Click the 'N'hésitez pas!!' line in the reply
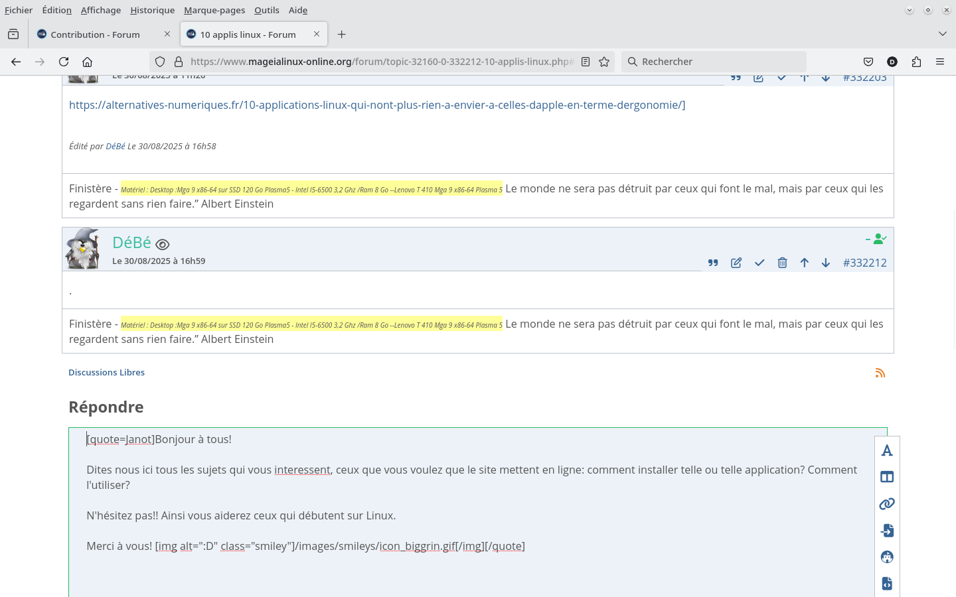 pyautogui.click(x=241, y=515)
